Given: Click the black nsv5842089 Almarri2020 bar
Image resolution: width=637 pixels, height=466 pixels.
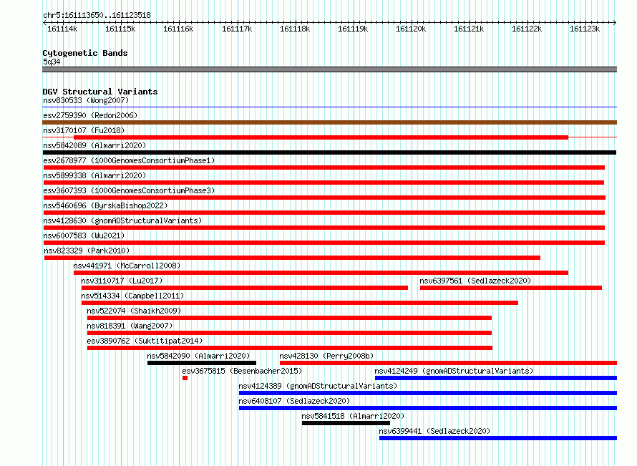Looking at the screenshot, I should tap(329, 152).
